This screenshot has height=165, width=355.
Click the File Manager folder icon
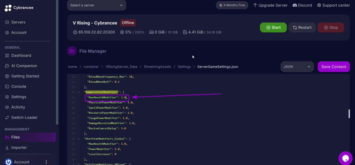(x=72, y=51)
